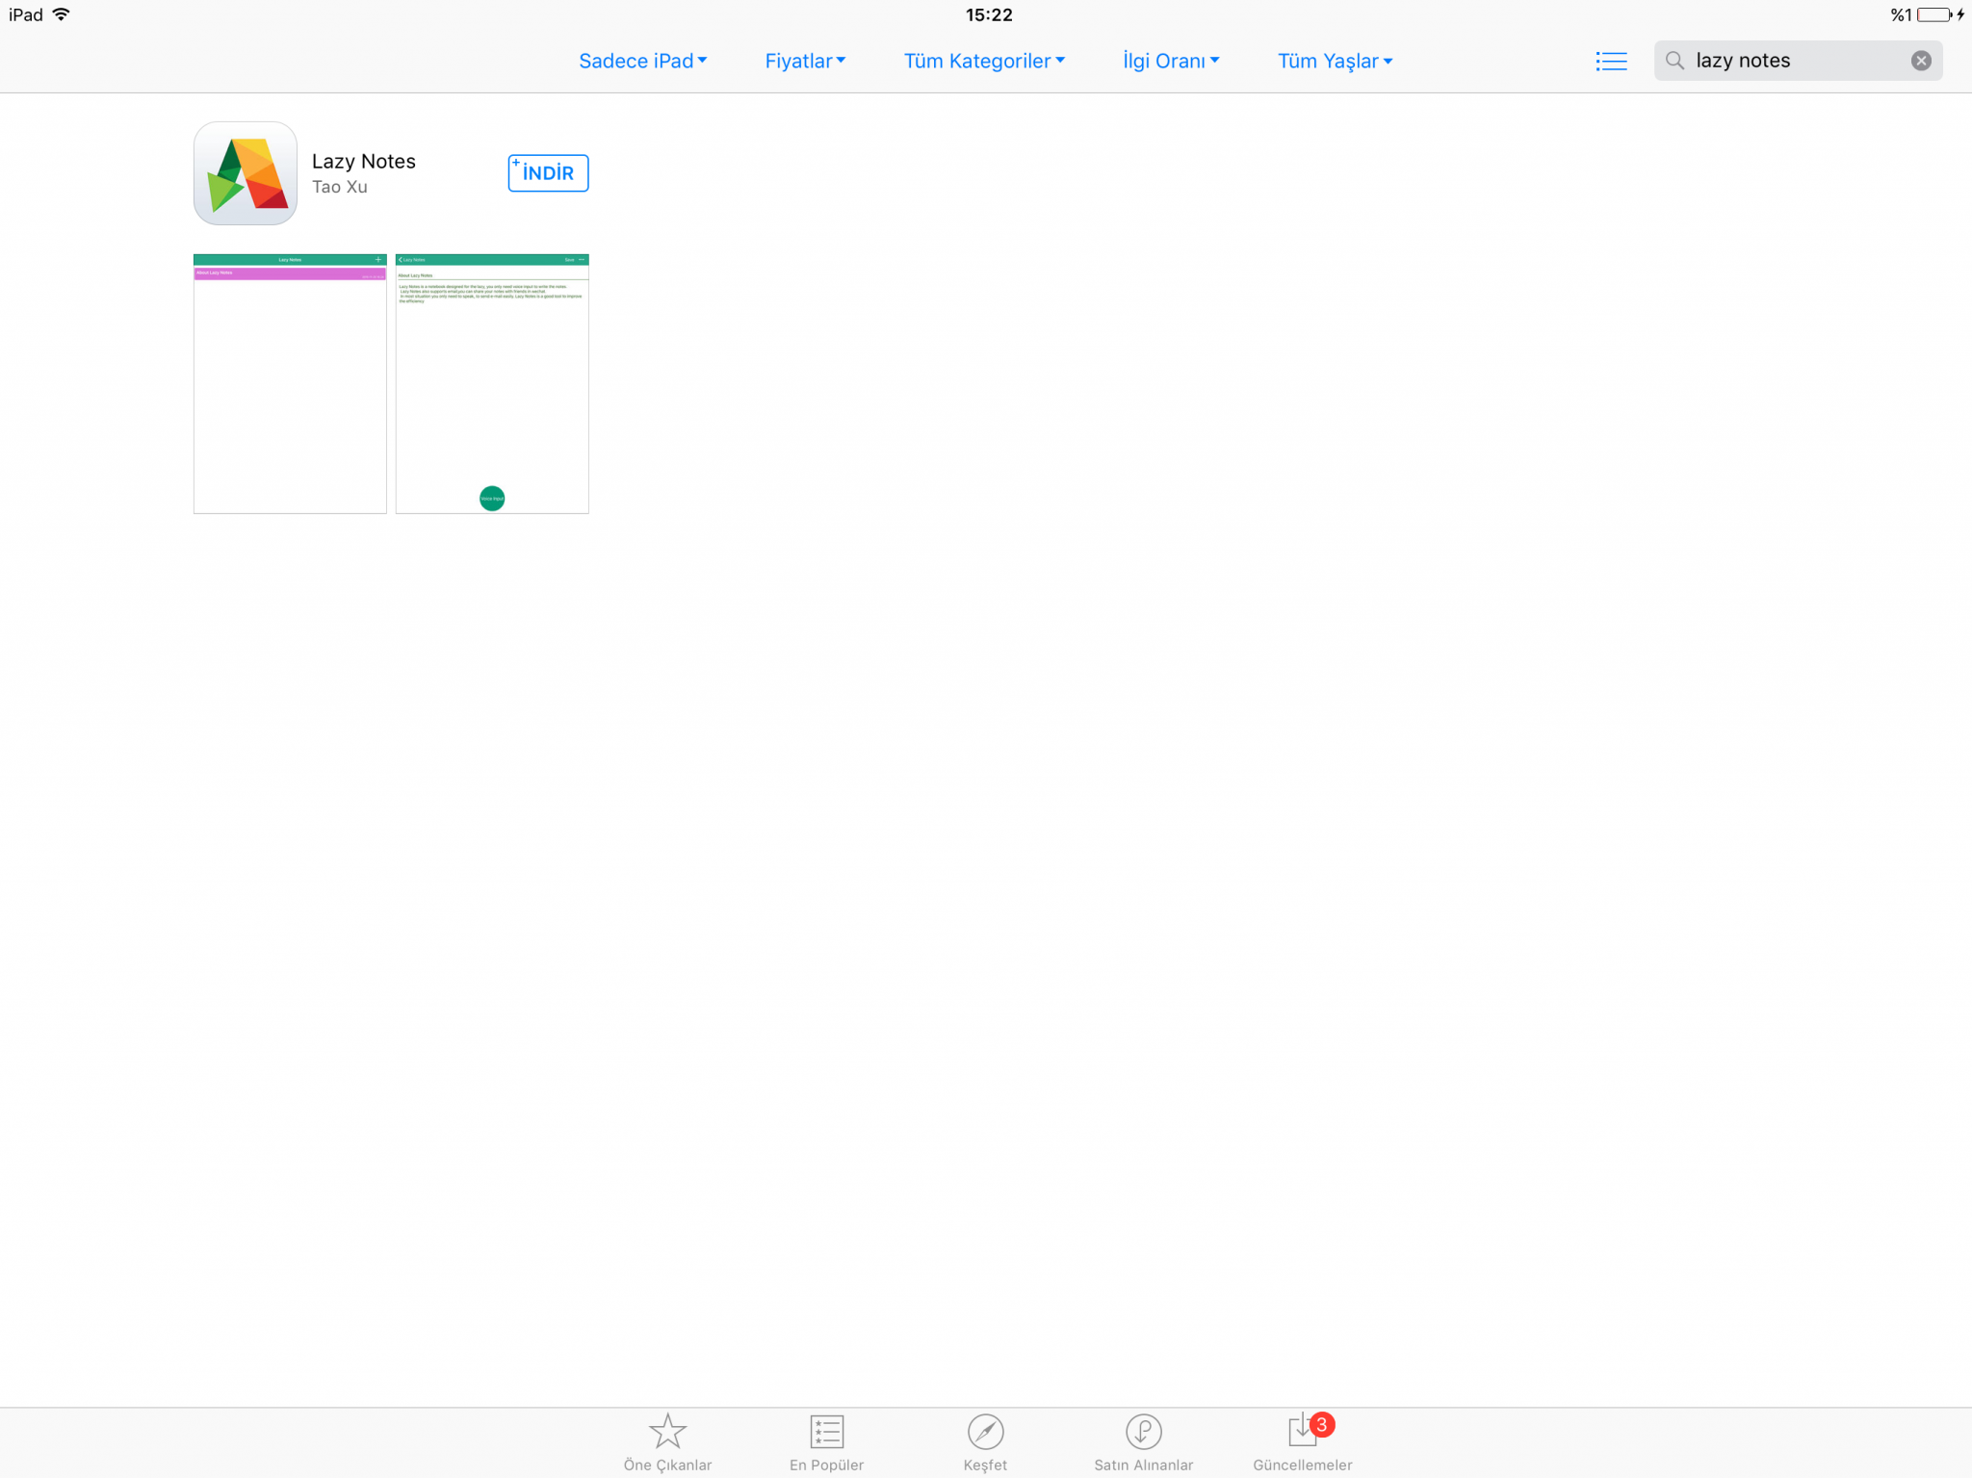Viewport: 1972px width, 1478px height.
Task: Tap the magnifying glass search icon
Action: (x=1675, y=61)
